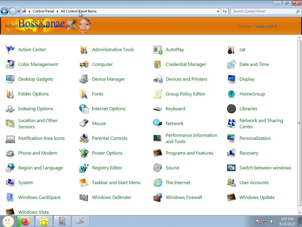Open the Display monitor icon
Viewport: 302px width, 227px height.
click(231, 79)
